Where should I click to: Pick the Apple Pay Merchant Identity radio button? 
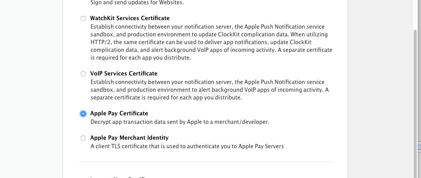pyautogui.click(x=83, y=138)
